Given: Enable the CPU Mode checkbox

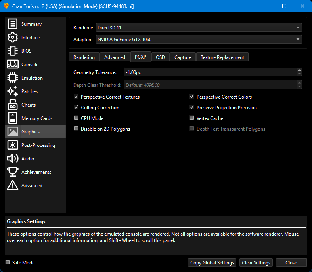Looking at the screenshot, I should click(76, 118).
